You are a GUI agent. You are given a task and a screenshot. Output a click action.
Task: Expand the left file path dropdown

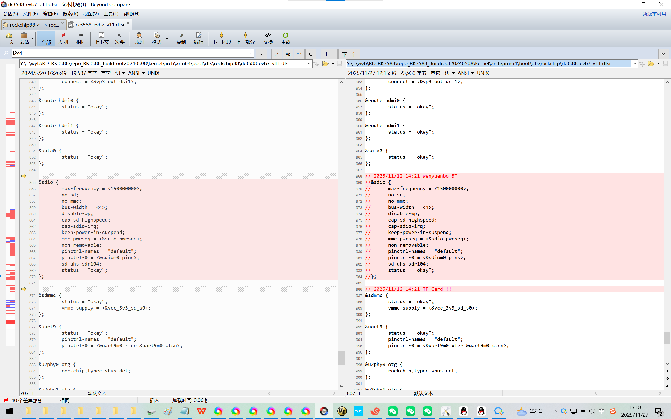pyautogui.click(x=309, y=64)
